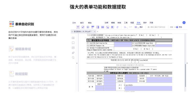Open the comments panel in the sidebar
This screenshot has width=194, height=106.
pyautogui.click(x=73, y=48)
